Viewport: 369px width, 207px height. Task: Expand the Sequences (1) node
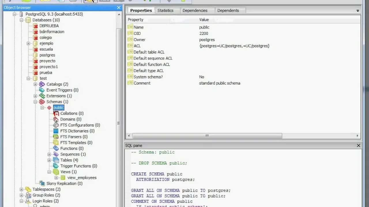tap(49, 154)
